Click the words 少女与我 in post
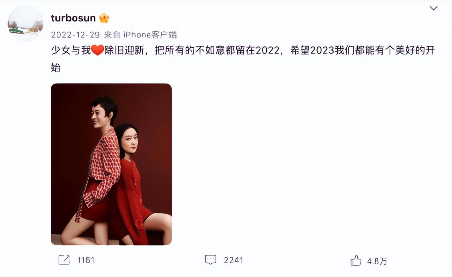452x277 pixels. pos(71,51)
